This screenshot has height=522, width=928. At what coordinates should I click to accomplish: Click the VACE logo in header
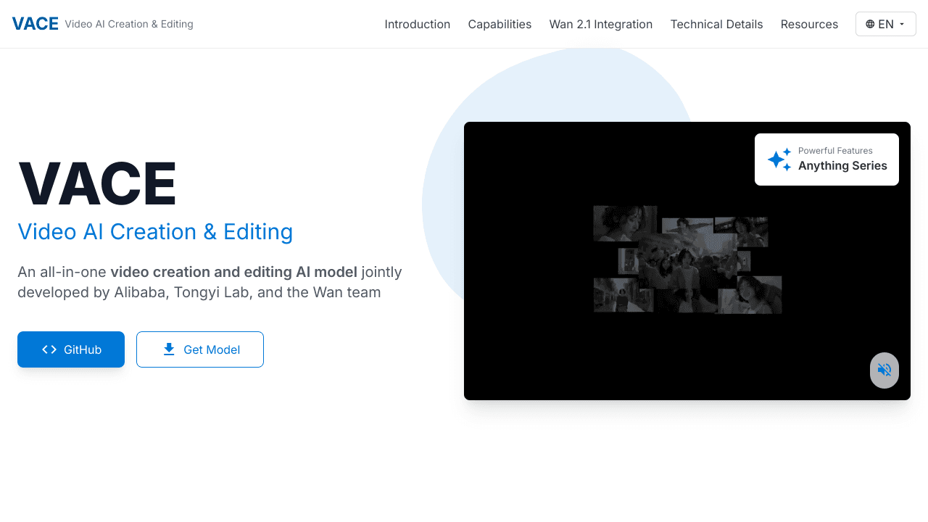35,24
